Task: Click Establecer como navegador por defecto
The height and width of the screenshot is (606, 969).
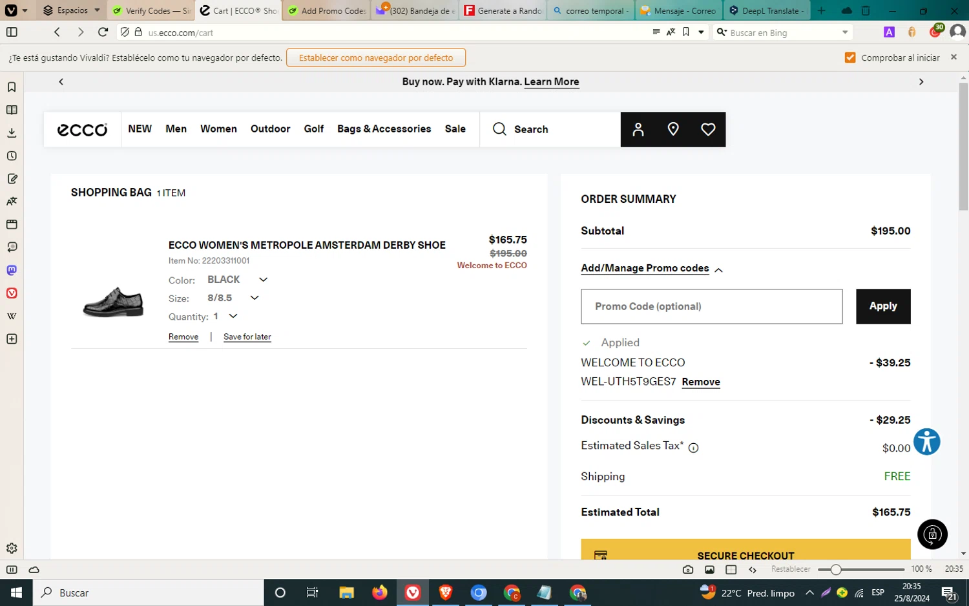Action: coord(376,57)
